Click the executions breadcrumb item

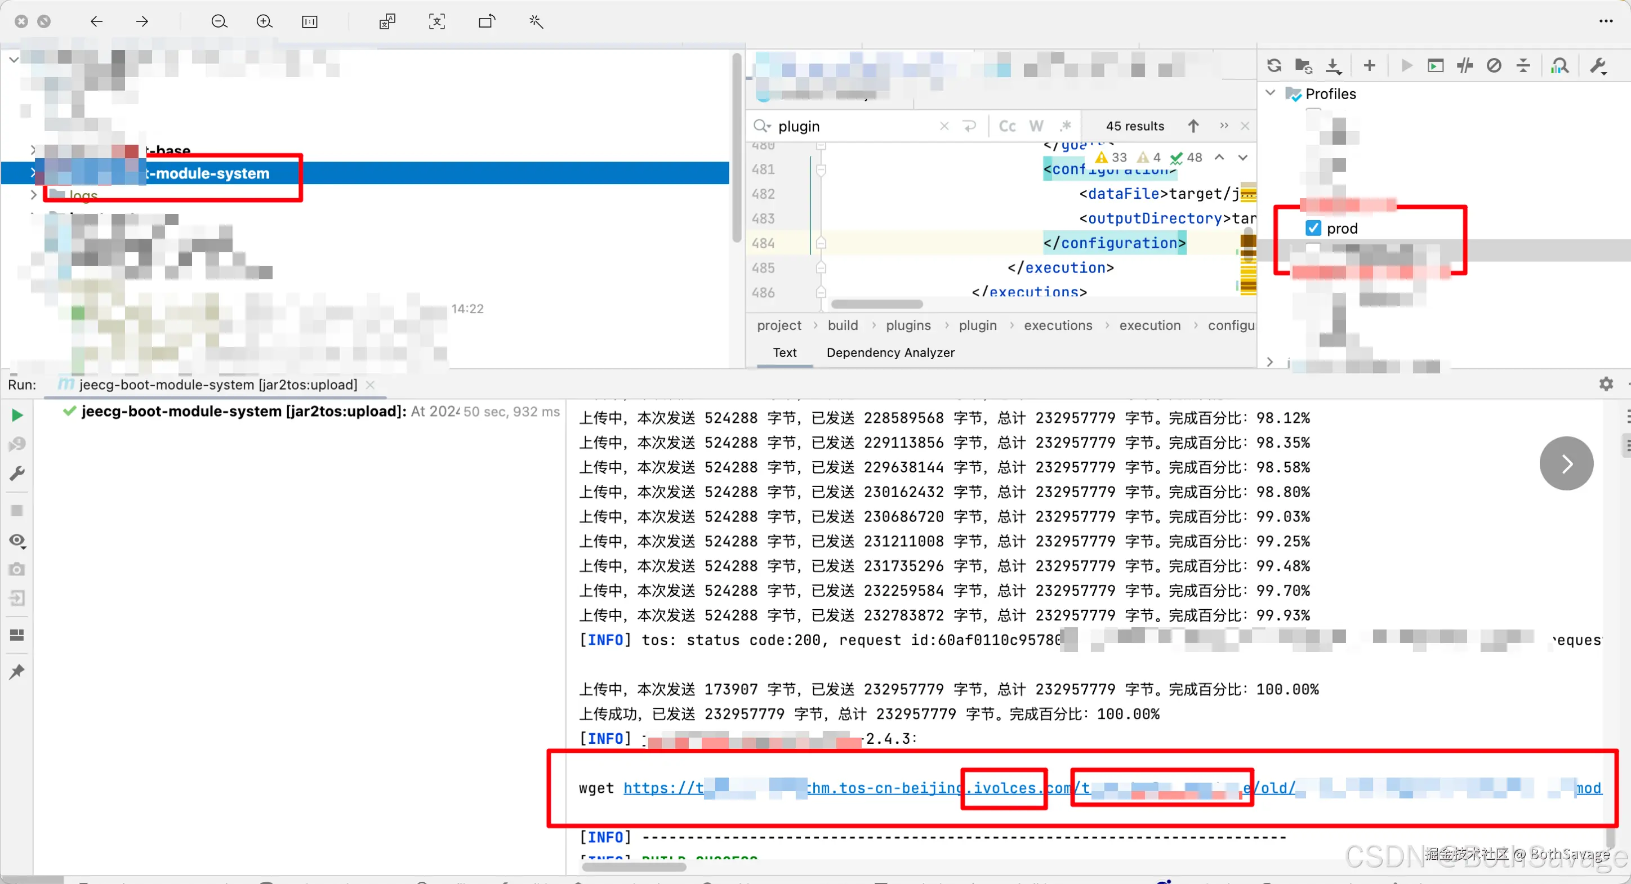coord(1057,325)
